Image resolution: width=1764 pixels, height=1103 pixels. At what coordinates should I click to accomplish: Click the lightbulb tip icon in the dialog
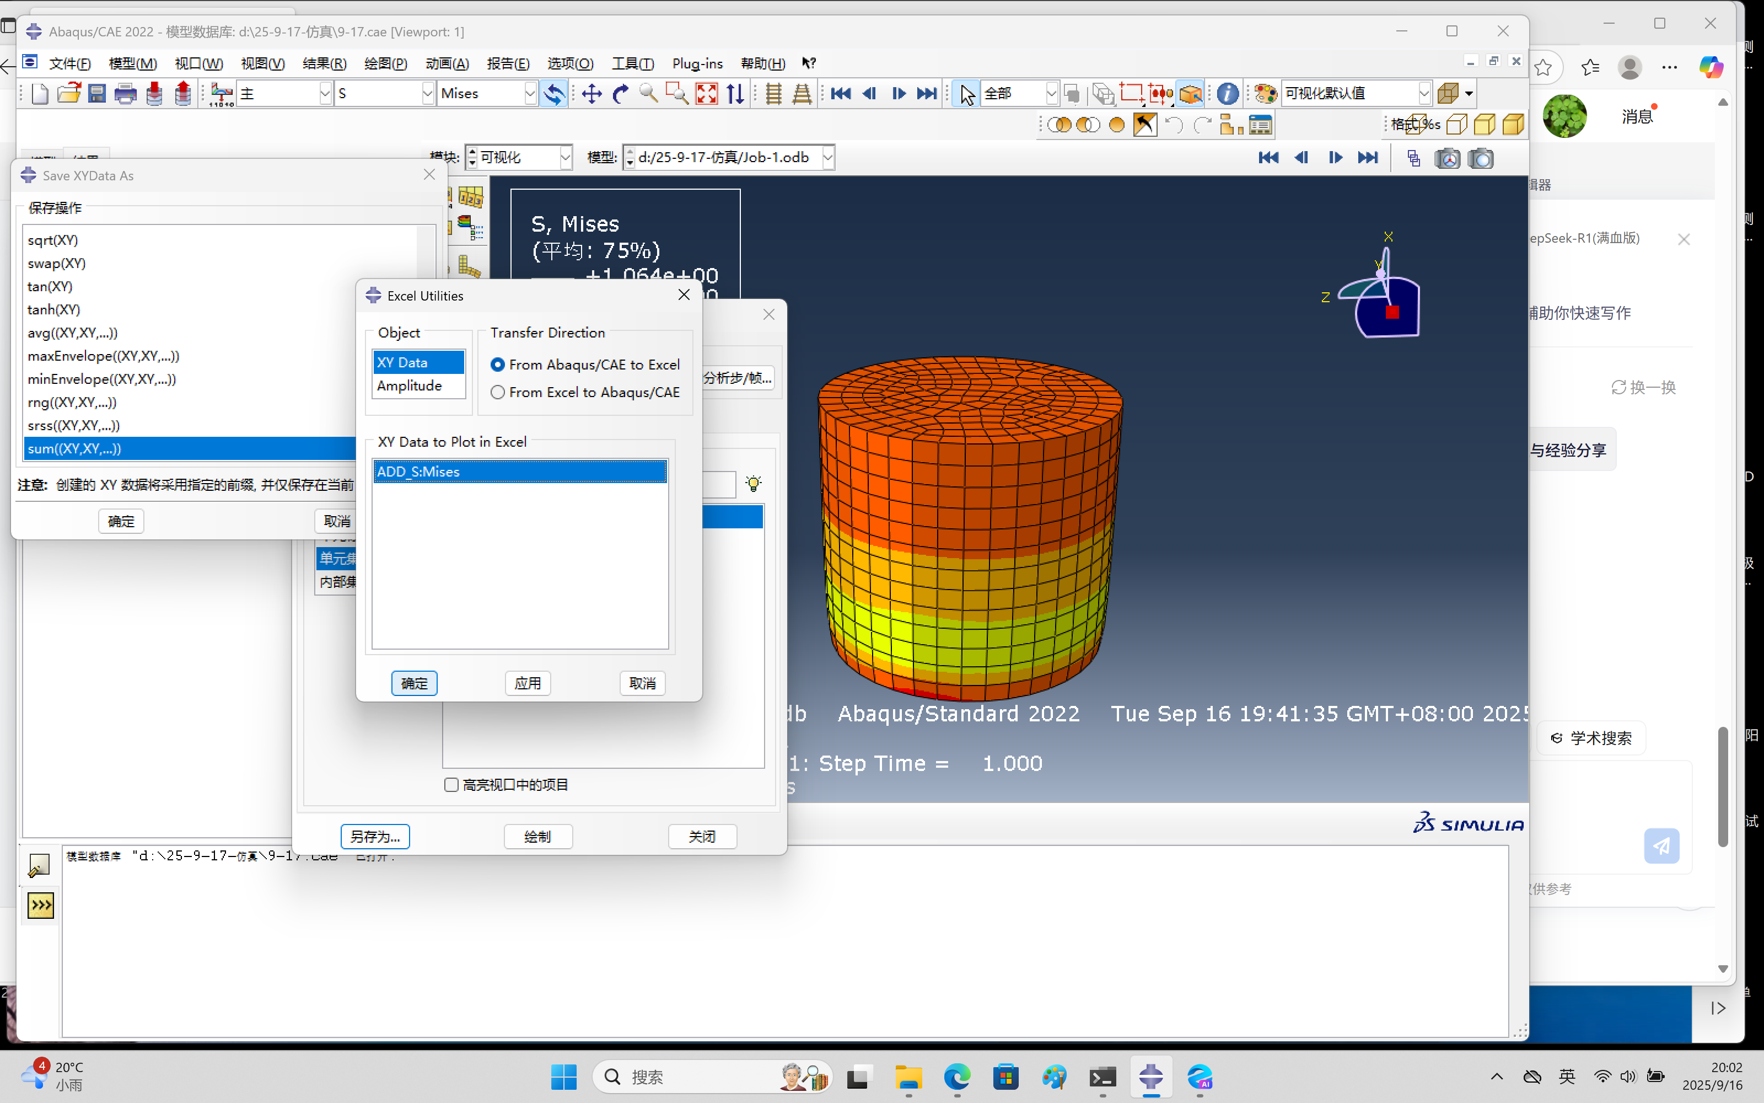754,483
